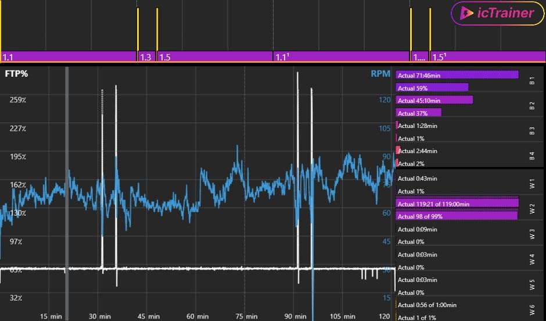Image resolution: width=546 pixels, height=321 pixels.
Task: Select the first 1.5 interval segment
Action: [x=215, y=56]
